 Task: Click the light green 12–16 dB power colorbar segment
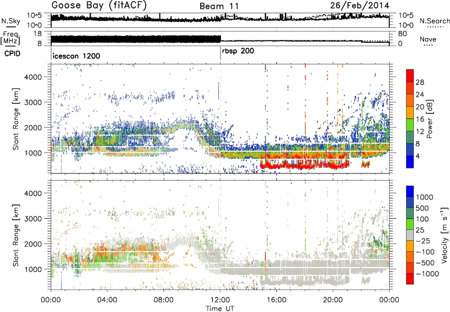[410, 125]
